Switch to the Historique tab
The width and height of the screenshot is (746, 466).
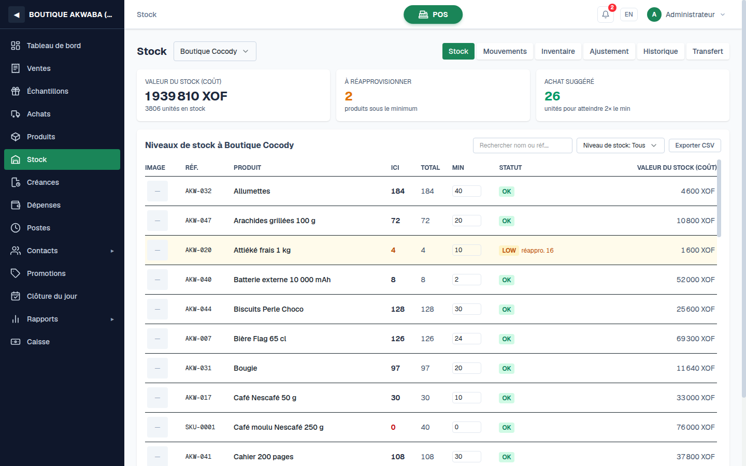(x=661, y=51)
